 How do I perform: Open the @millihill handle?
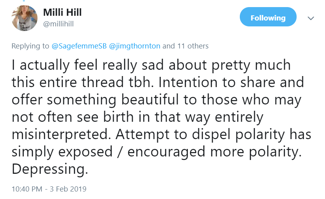58,24
